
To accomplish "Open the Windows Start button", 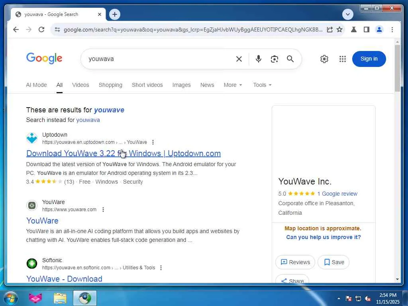I will pyautogui.click(x=11, y=298).
